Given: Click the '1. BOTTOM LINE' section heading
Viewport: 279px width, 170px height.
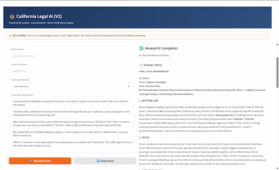Looking at the screenshot, I should 149,100.
